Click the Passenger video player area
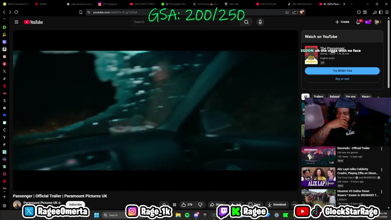The height and width of the screenshot is (220, 391). tap(155, 110)
